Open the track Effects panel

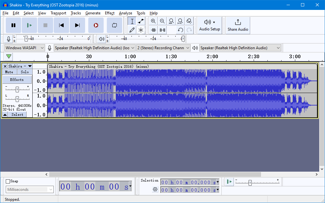pyautogui.click(x=17, y=80)
